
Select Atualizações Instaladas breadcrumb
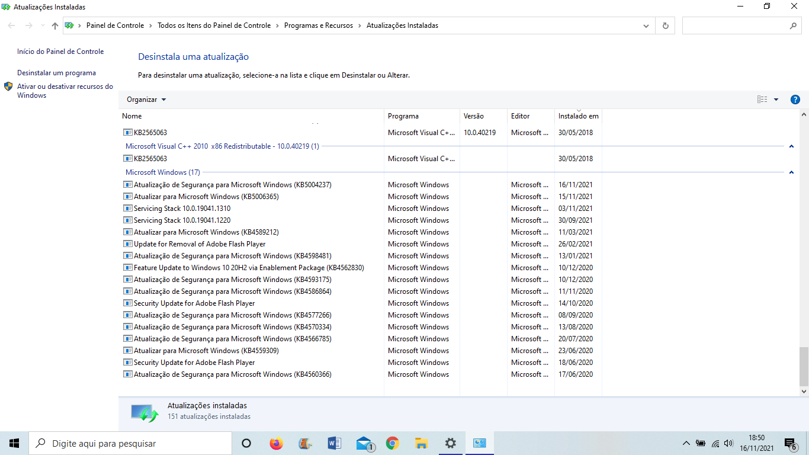403,25
